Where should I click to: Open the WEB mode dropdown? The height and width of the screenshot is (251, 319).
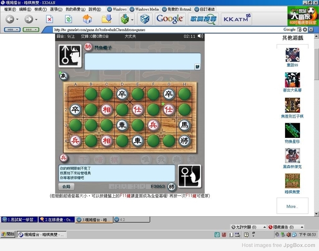point(12,29)
